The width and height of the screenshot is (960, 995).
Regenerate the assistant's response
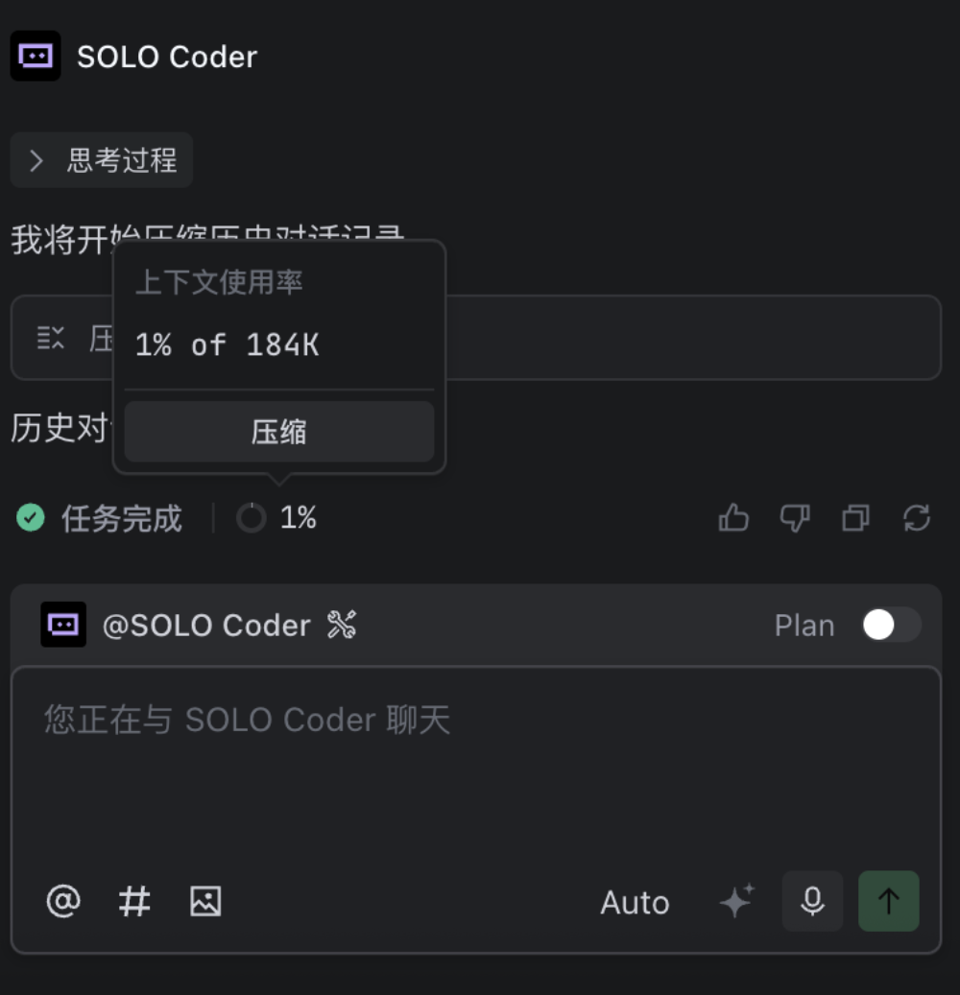click(x=917, y=518)
